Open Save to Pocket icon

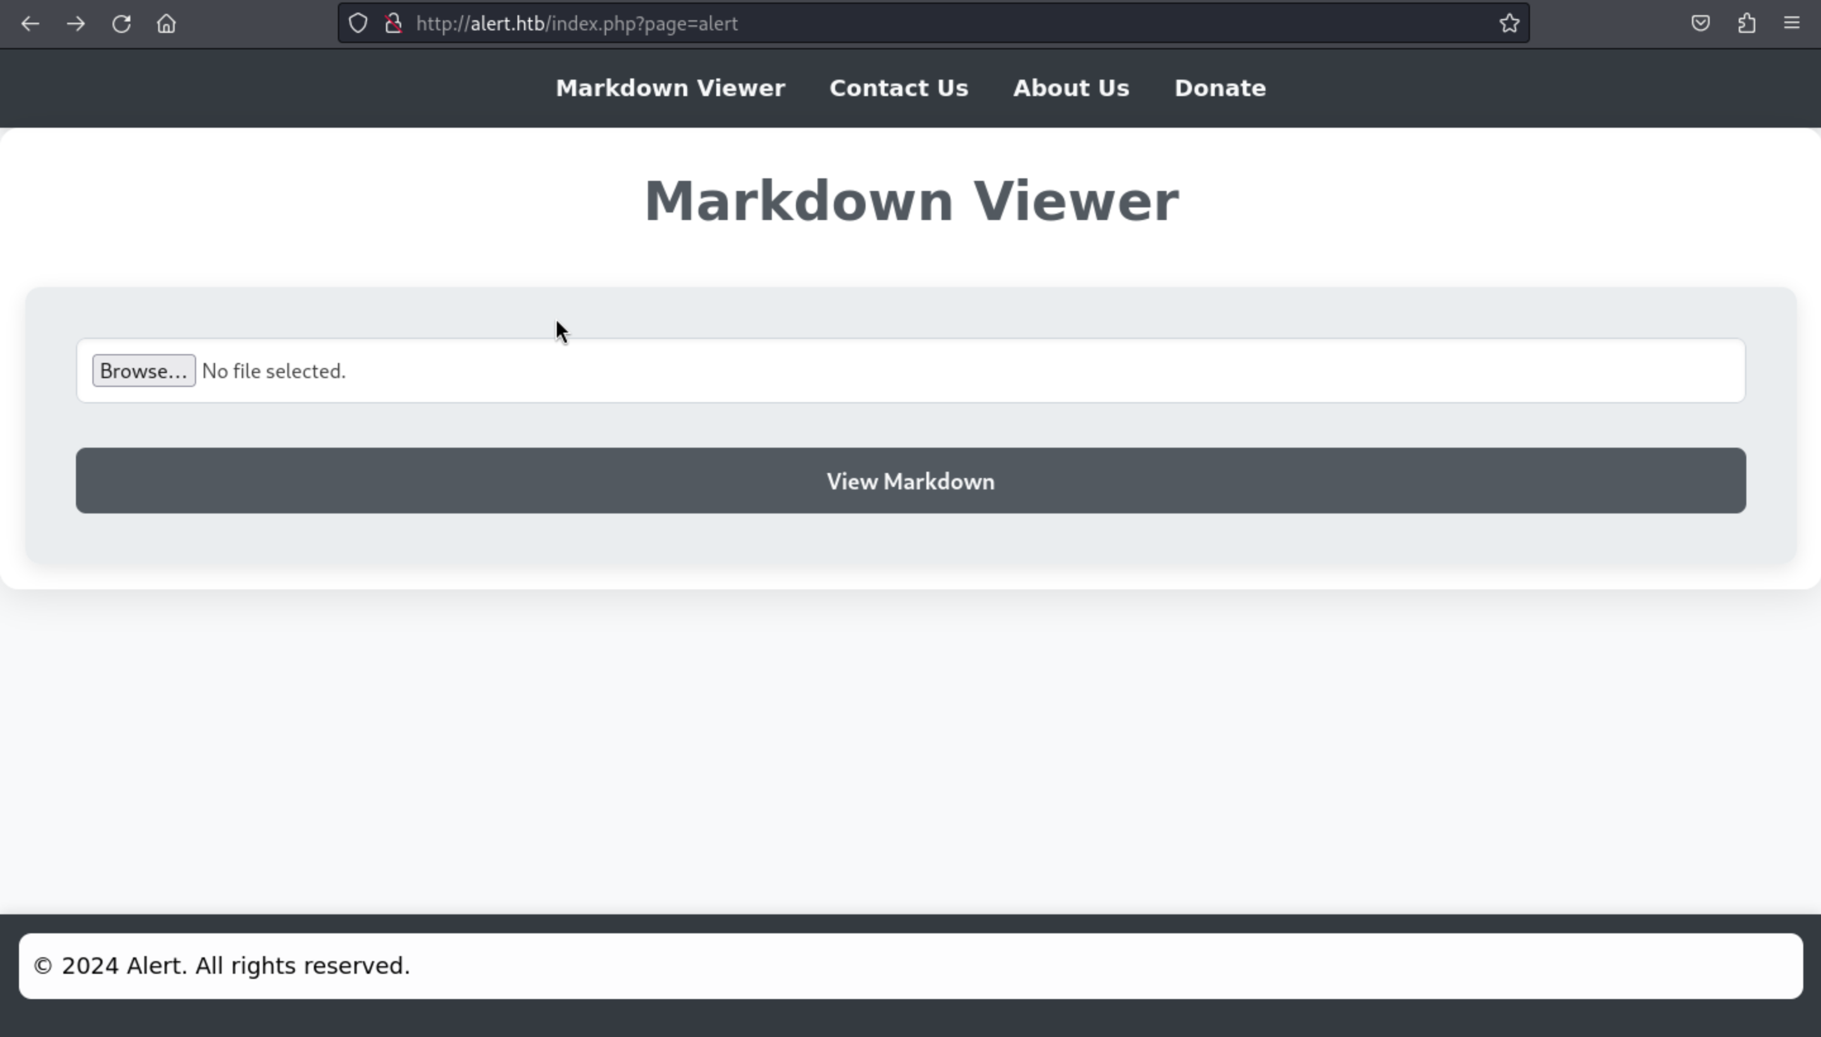[x=1701, y=23]
